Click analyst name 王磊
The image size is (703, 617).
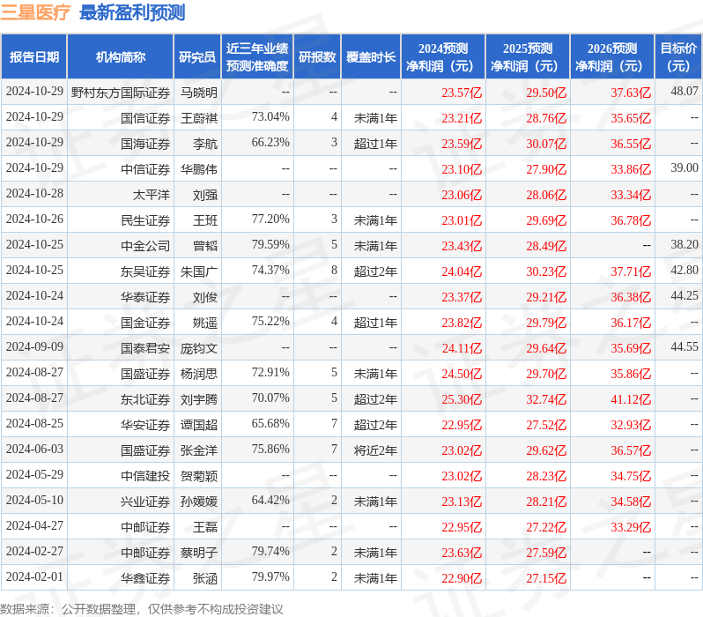point(205,528)
